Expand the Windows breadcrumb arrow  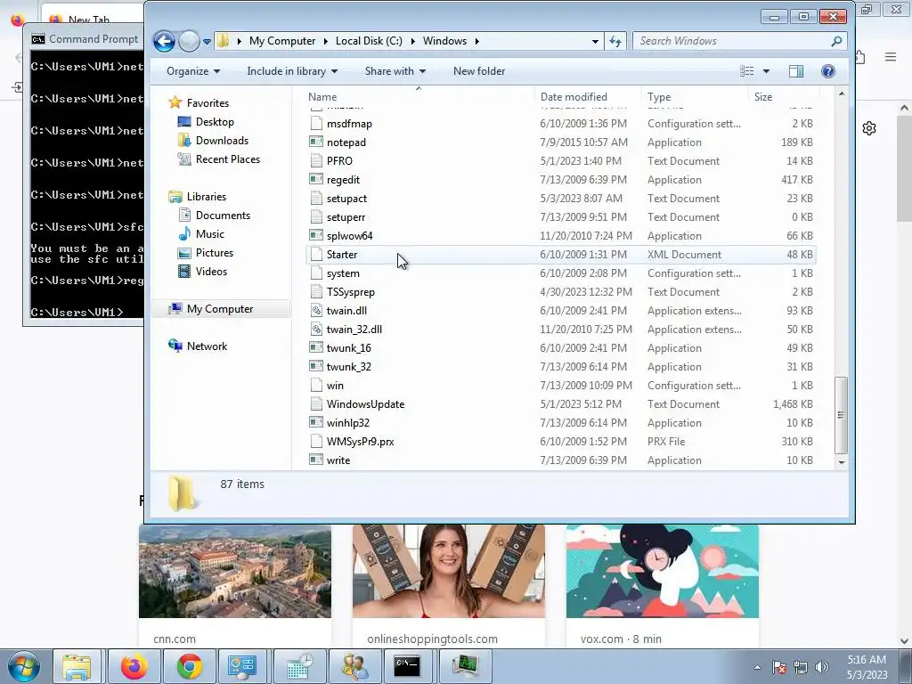pyautogui.click(x=477, y=41)
